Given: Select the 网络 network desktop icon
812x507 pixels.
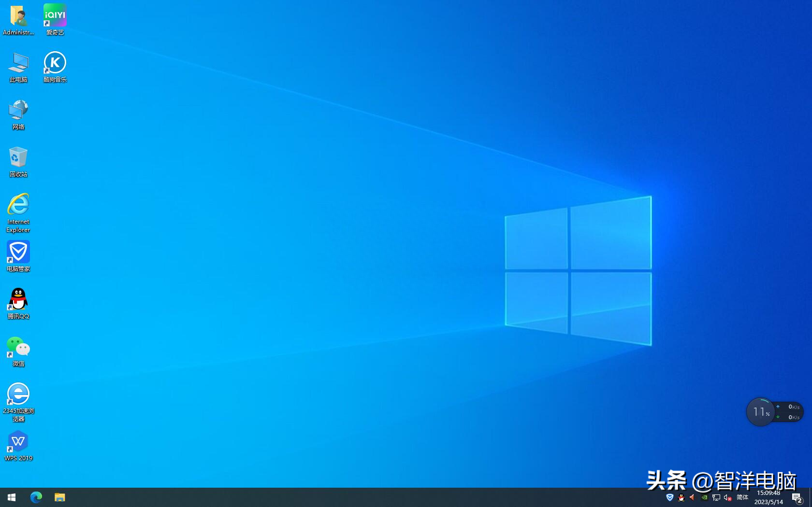Looking at the screenshot, I should point(18,114).
